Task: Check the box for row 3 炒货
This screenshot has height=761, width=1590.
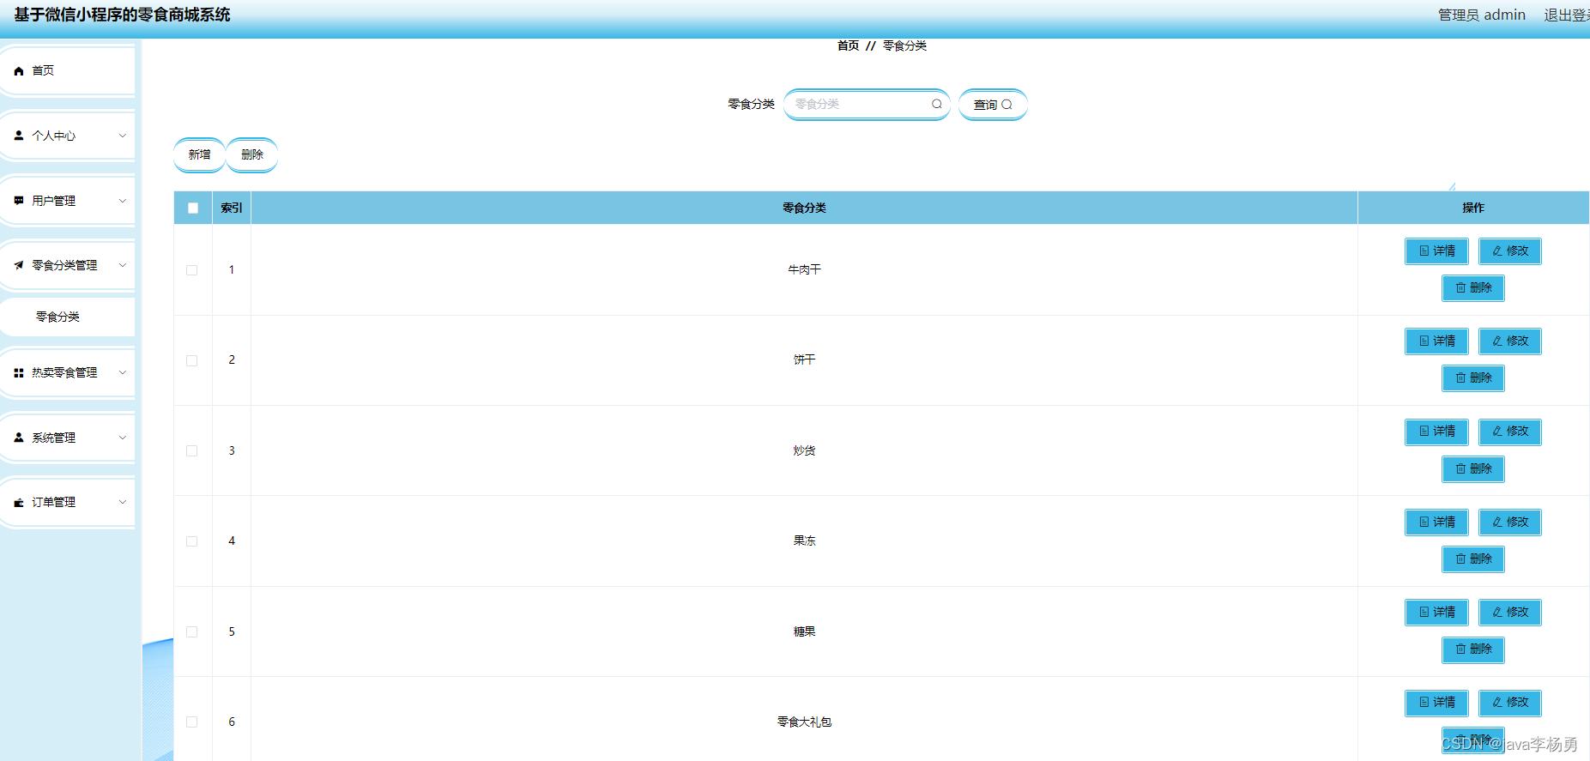Action: (192, 451)
